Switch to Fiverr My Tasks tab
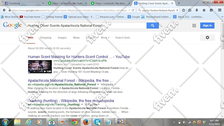 [x=68, y=3]
